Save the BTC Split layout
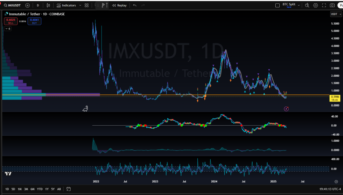The image size is (343, 195). [x=289, y=7]
